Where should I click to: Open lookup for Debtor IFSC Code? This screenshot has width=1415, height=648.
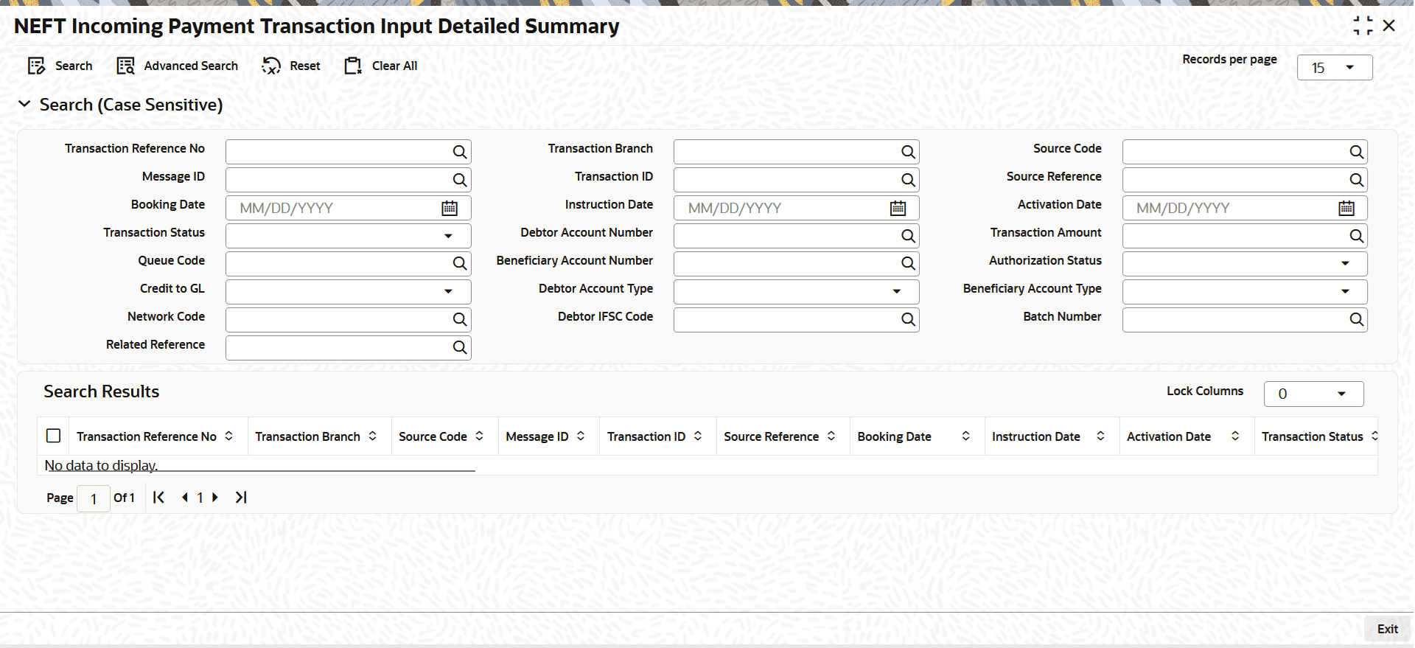click(908, 320)
